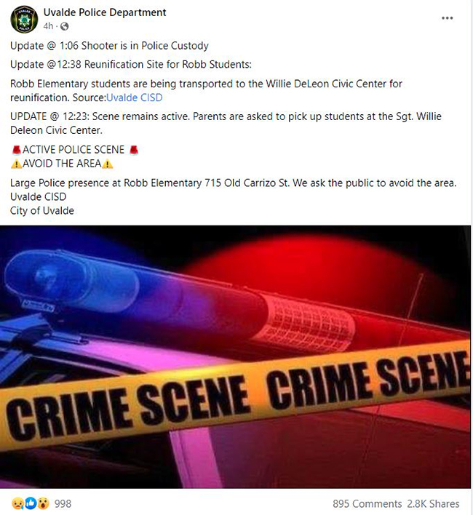The width and height of the screenshot is (473, 515).
Task: Open the three-dot post options menu
Action: point(447,18)
